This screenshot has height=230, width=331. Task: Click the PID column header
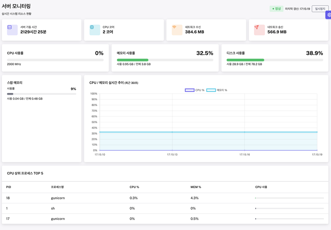click(x=9, y=187)
